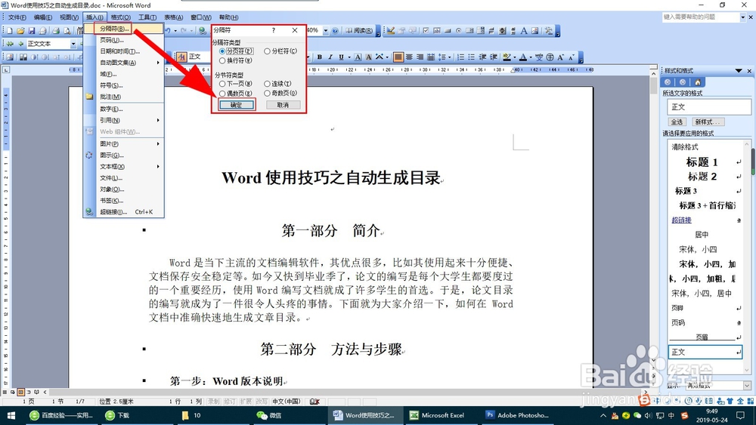Image resolution: width=756 pixels, height=425 pixels.
Task: Click the Print toolbar icon
Action: point(56,31)
